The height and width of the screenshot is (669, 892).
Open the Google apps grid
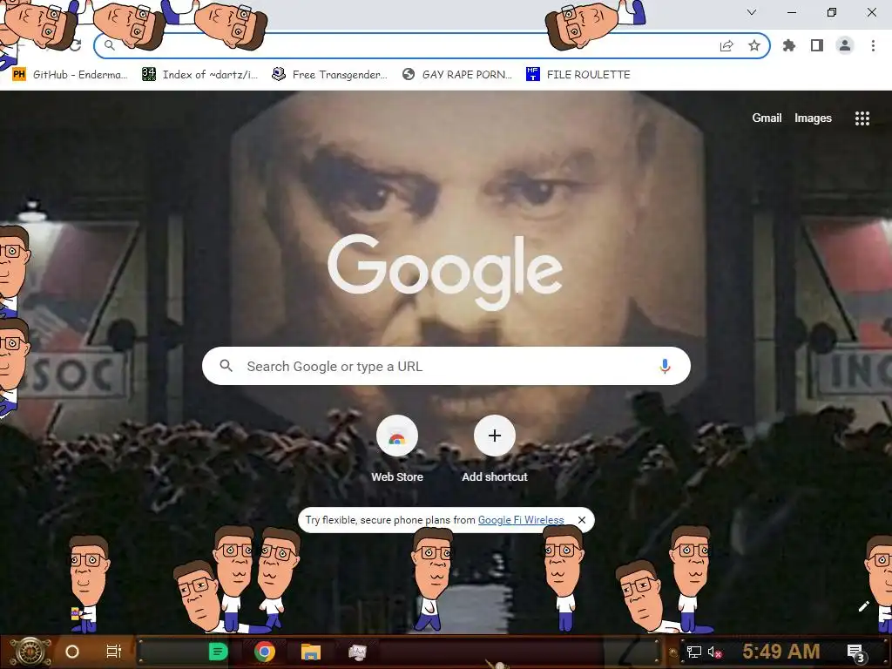click(862, 118)
